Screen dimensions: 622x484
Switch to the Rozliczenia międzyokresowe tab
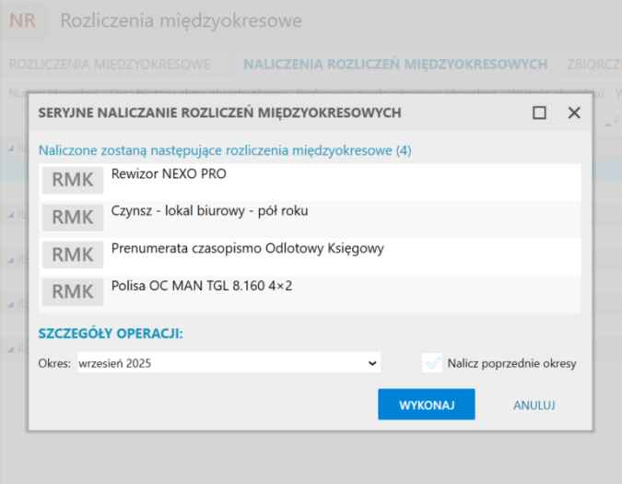click(110, 64)
